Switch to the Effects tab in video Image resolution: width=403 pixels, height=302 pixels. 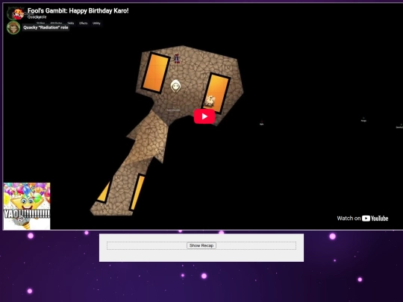(84, 23)
